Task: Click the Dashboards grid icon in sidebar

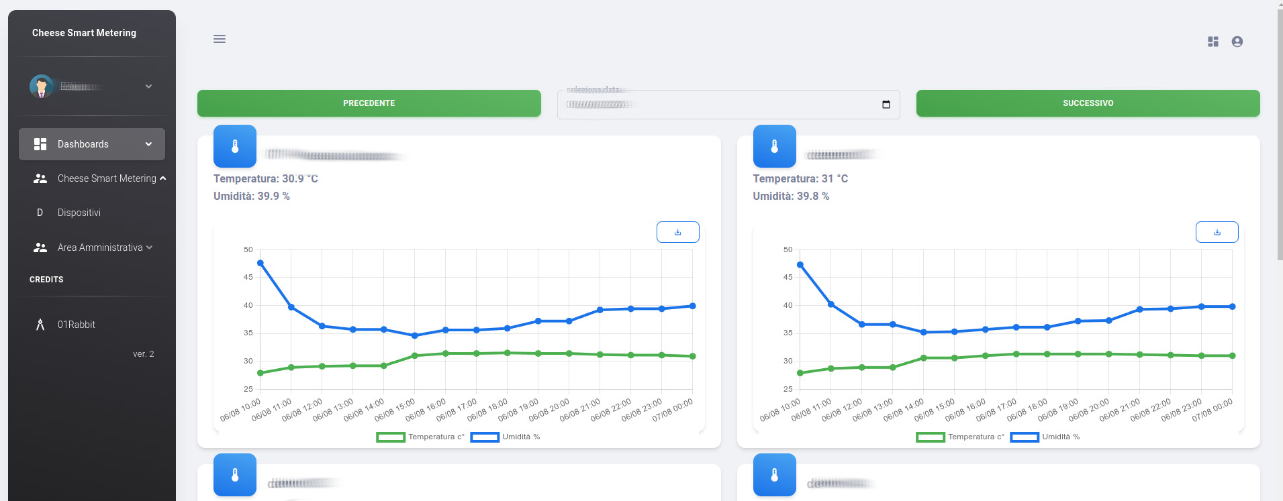Action: click(40, 144)
